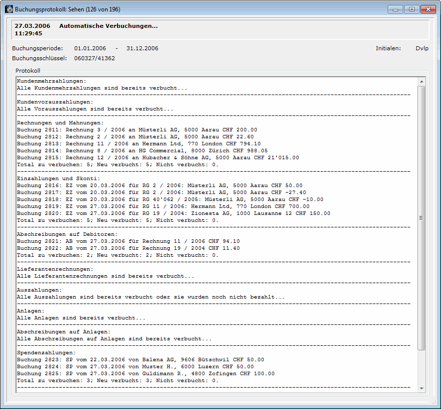This screenshot has width=441, height=409.
Task: Click the protocol scrollbar up arrow
Action: coord(422,82)
